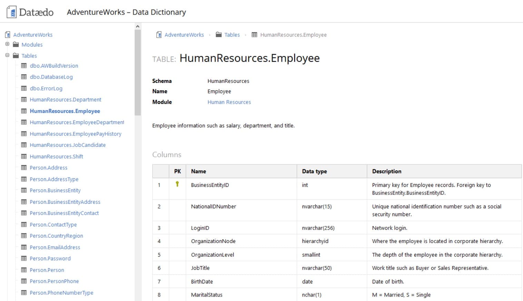Open HumanResources.Shift table
The height and width of the screenshot is (301, 523).
pos(56,157)
